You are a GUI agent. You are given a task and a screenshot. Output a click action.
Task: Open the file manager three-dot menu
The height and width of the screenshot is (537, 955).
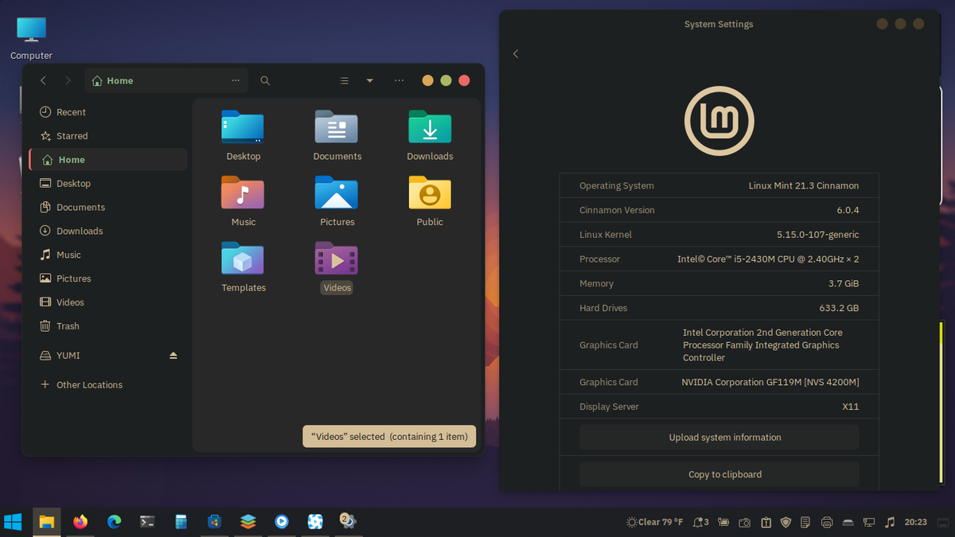399,80
